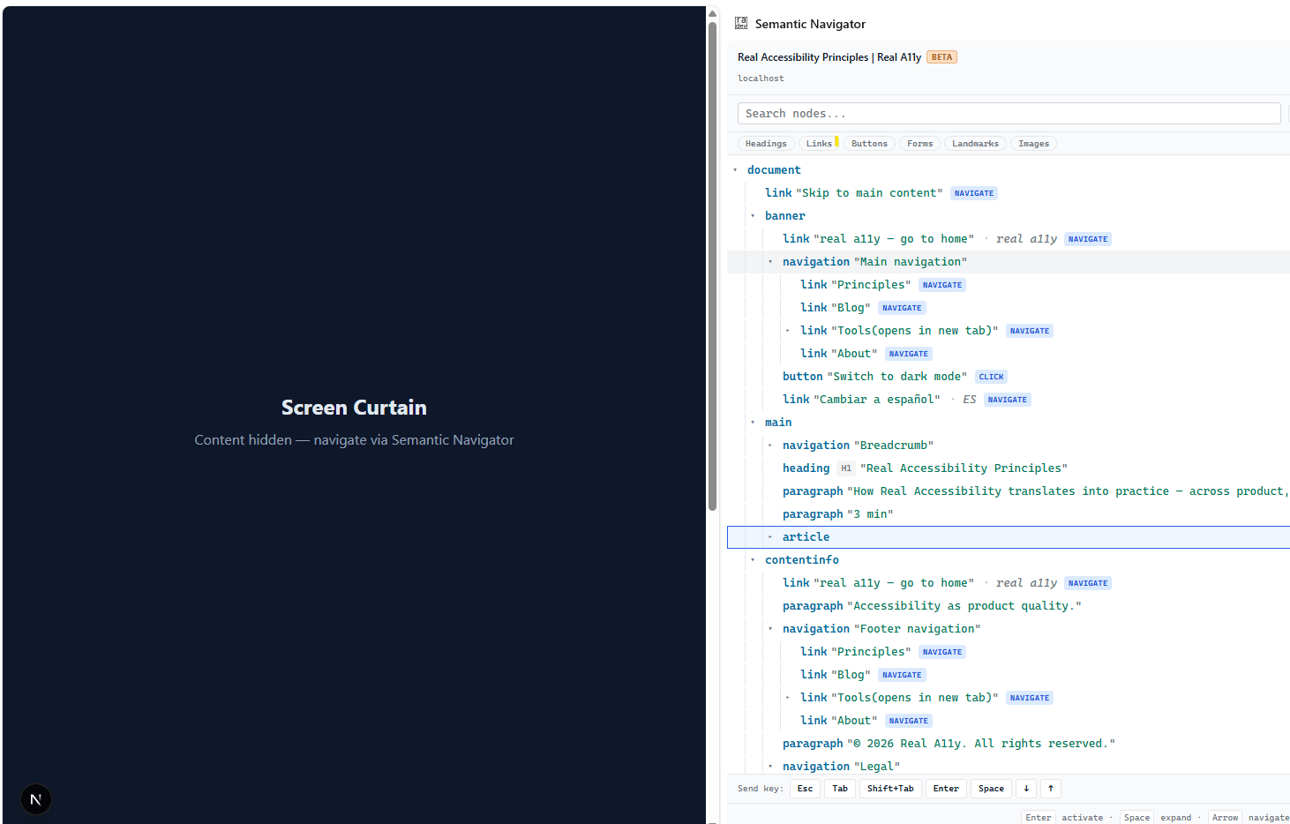Toggle the Landmarks filter chip

coord(975,144)
